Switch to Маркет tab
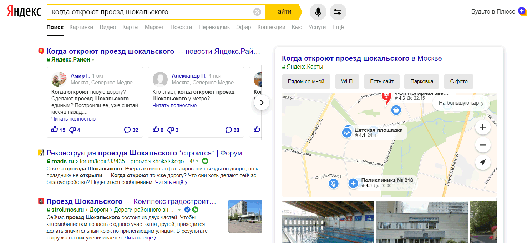The height and width of the screenshot is (243, 532). 154,27
